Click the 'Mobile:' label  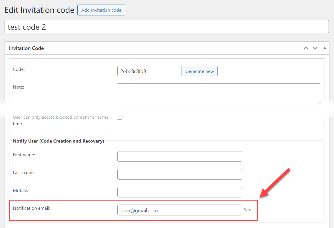(21, 191)
